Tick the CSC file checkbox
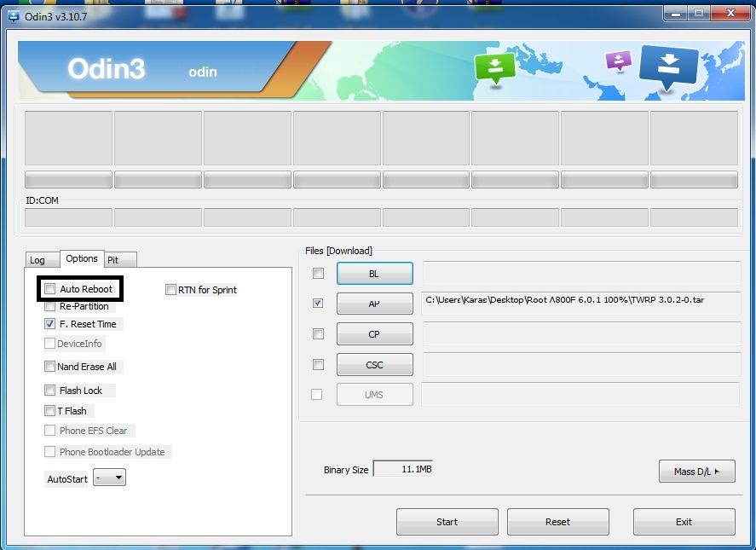This screenshot has height=550, width=756. pyautogui.click(x=318, y=364)
